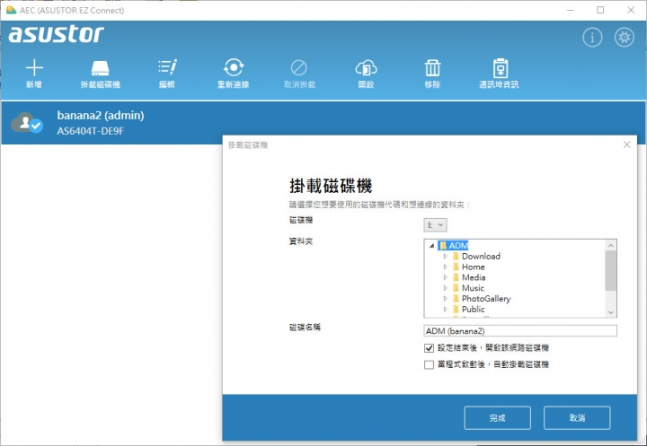The width and height of the screenshot is (647, 446).
Task: Click the banana2 connection status cloud icon
Action: [x=26, y=122]
